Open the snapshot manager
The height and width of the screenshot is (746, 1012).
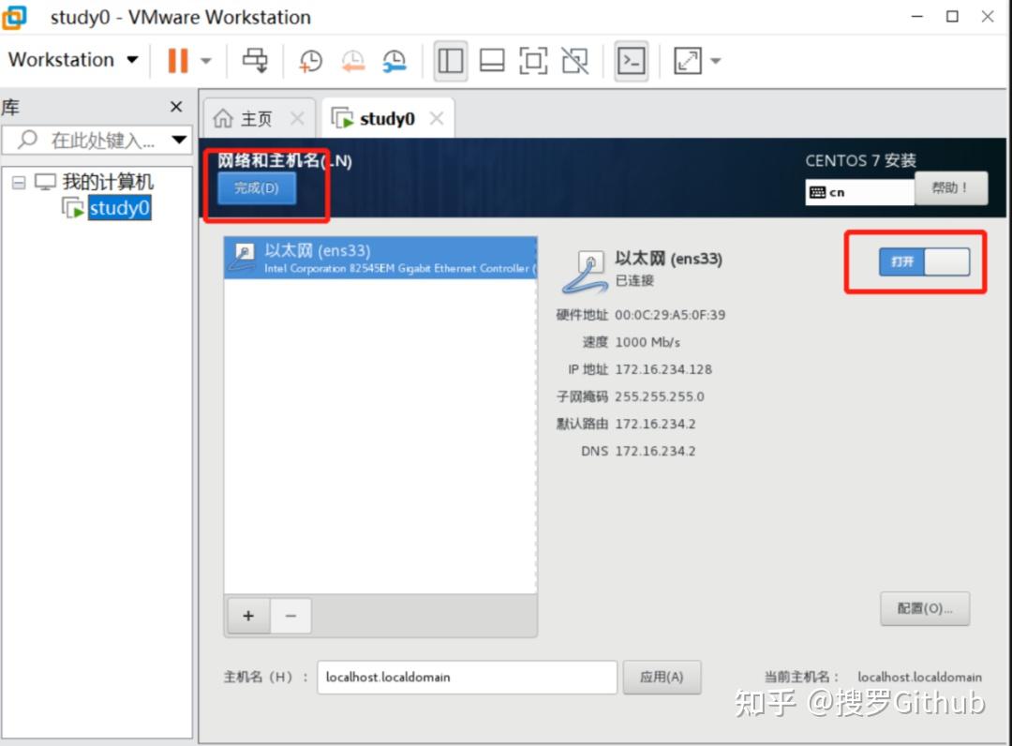pyautogui.click(x=394, y=61)
